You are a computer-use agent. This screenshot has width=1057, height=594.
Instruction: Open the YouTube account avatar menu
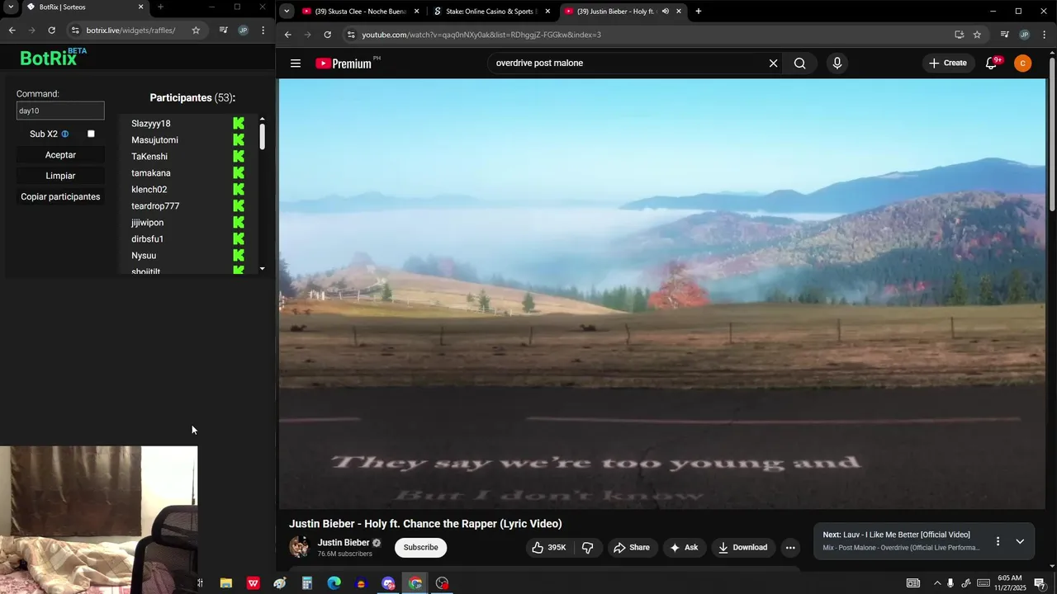tap(1022, 64)
